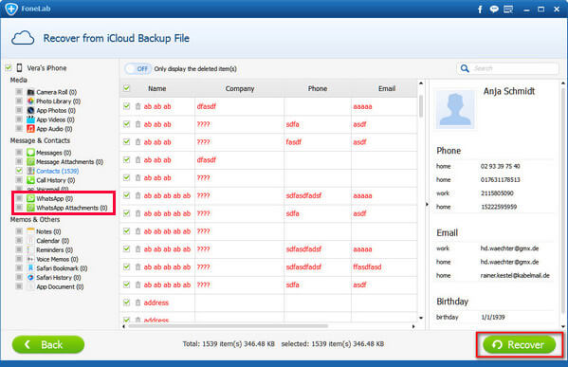Image resolution: width=568 pixels, height=367 pixels.
Task: Click Anja Schmidt's contact avatar
Action: pyautogui.click(x=455, y=109)
